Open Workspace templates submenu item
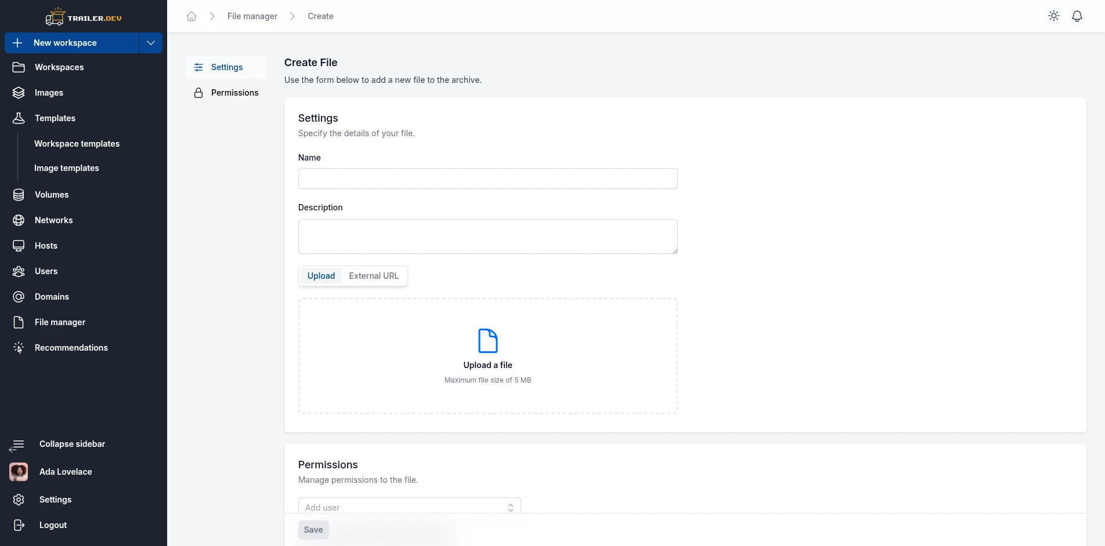 [77, 144]
